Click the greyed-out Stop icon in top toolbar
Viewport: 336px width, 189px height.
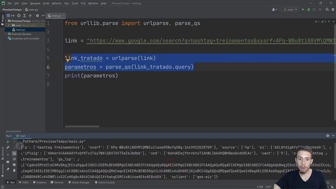point(320,9)
